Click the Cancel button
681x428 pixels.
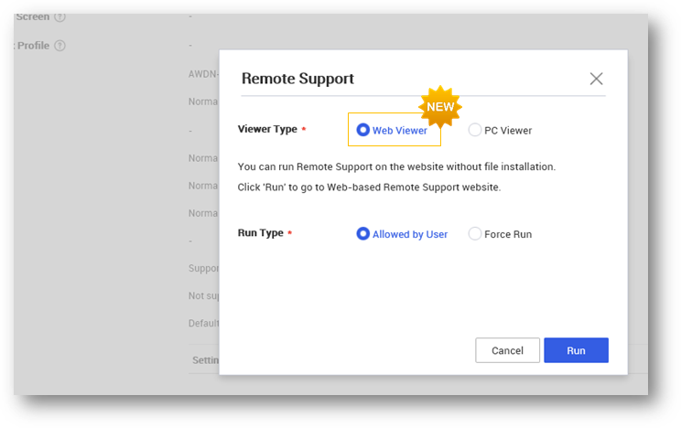tap(507, 350)
